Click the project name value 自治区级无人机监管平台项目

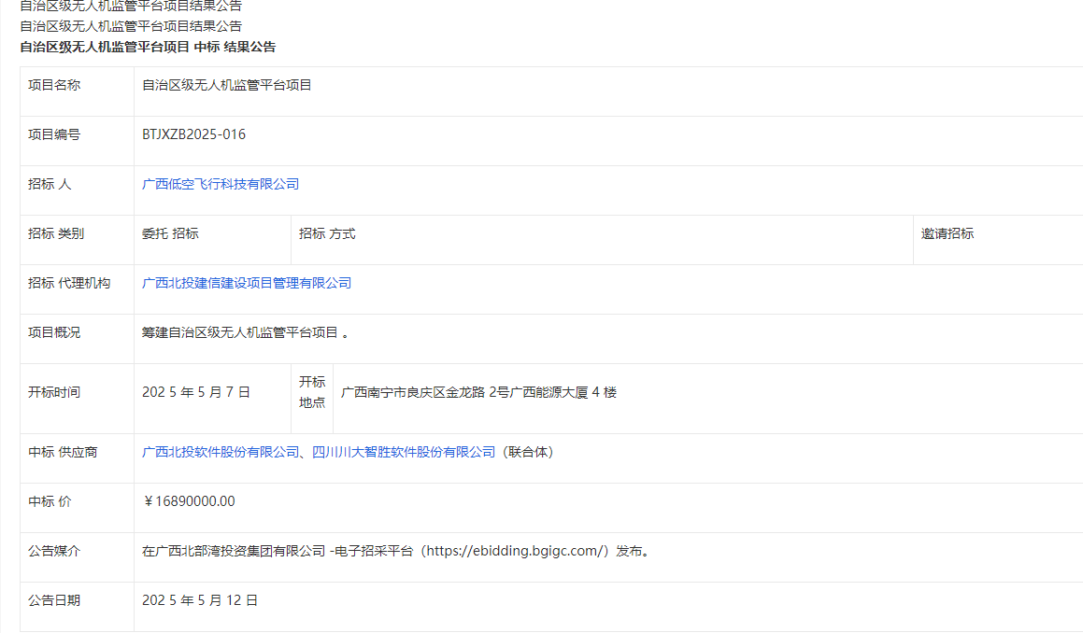226,85
